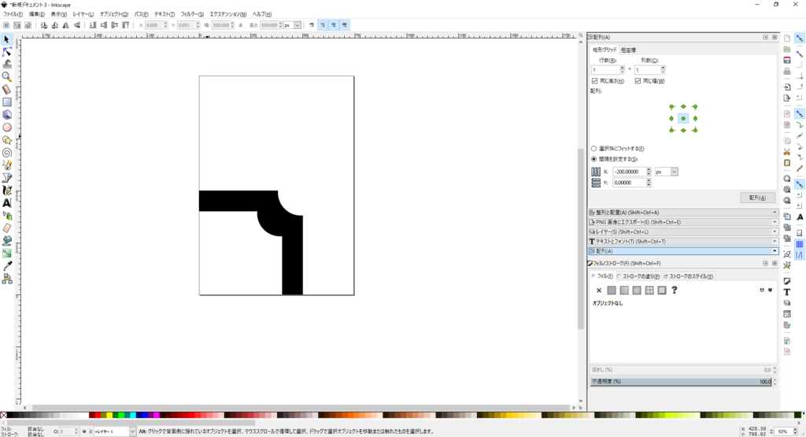
Task: Open the px unit dropdown in top toolbar
Action: pyautogui.click(x=293, y=25)
